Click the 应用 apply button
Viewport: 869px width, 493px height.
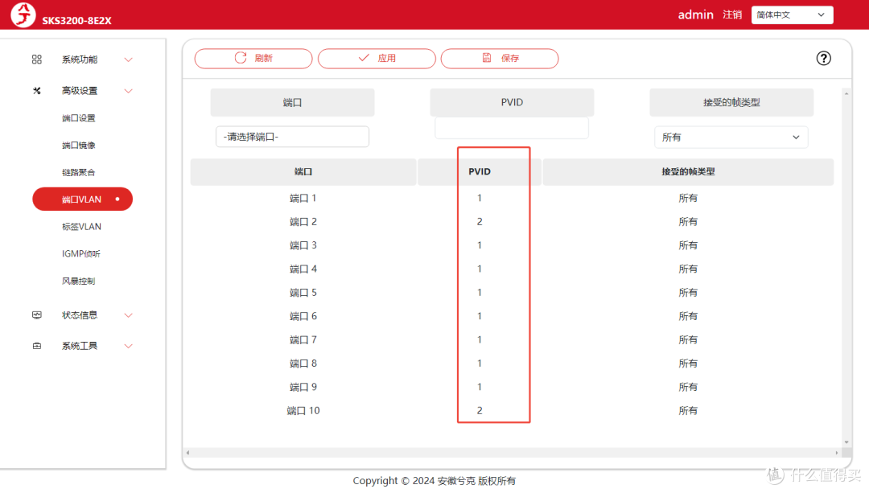(x=377, y=58)
